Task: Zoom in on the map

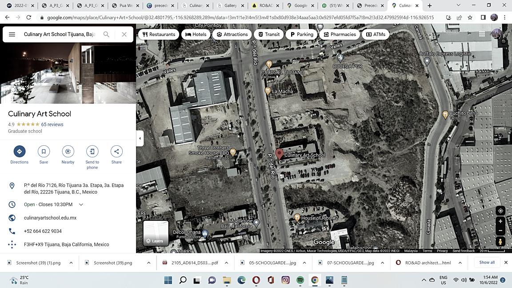Action: [x=500, y=221]
